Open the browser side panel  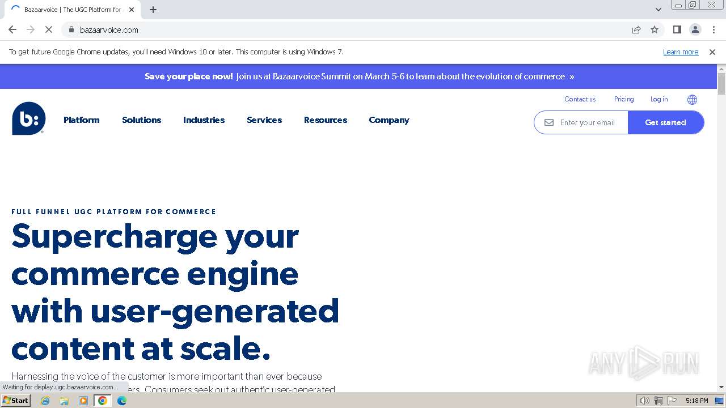pyautogui.click(x=677, y=30)
